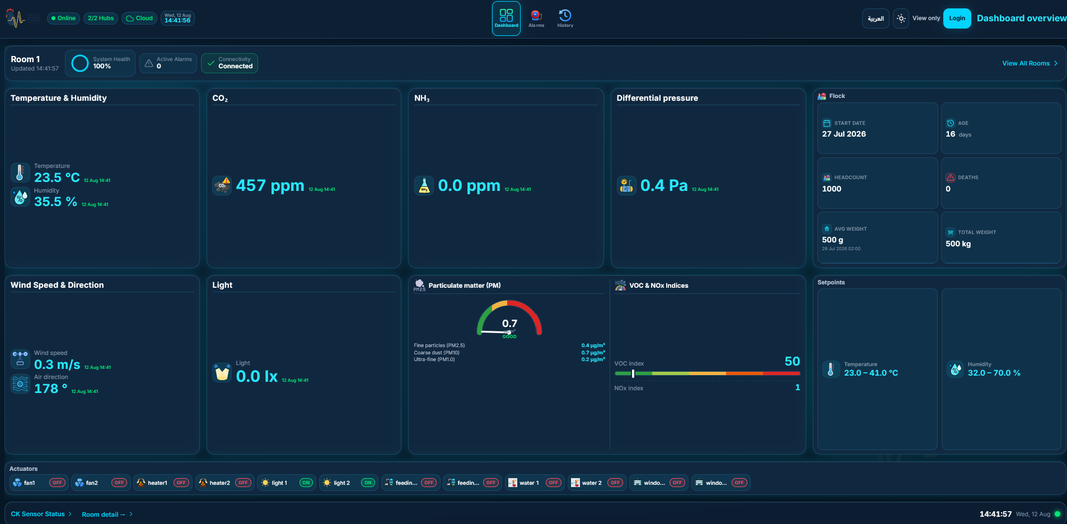Toggle light 1 ON switch

click(x=306, y=483)
